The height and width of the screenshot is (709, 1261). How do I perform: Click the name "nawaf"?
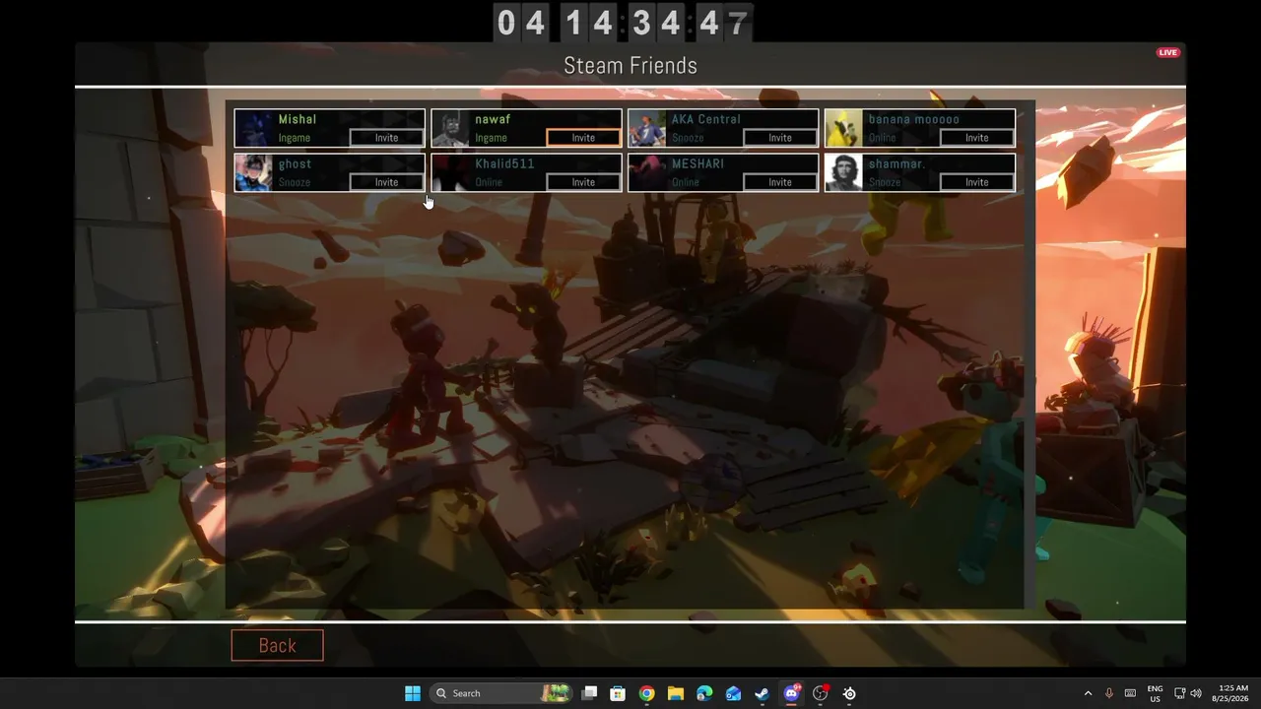tap(493, 119)
